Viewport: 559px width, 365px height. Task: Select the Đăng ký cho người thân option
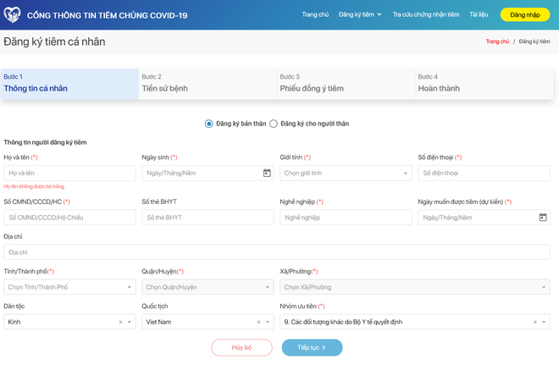point(274,124)
